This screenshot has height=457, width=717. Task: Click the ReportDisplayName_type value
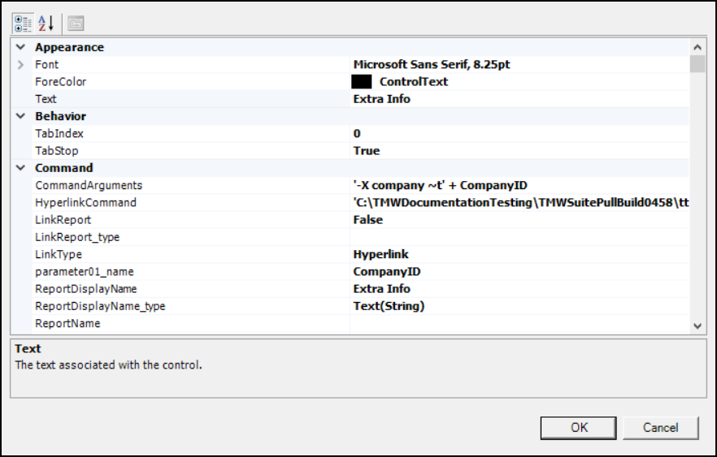(389, 306)
